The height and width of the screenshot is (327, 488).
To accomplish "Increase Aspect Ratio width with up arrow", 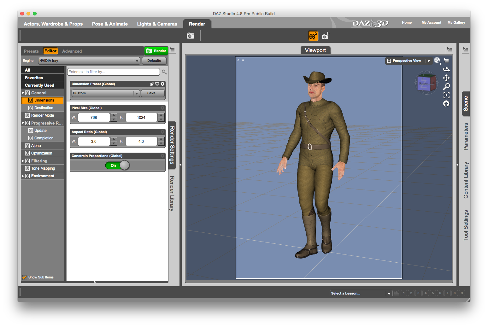I will 114,139.
